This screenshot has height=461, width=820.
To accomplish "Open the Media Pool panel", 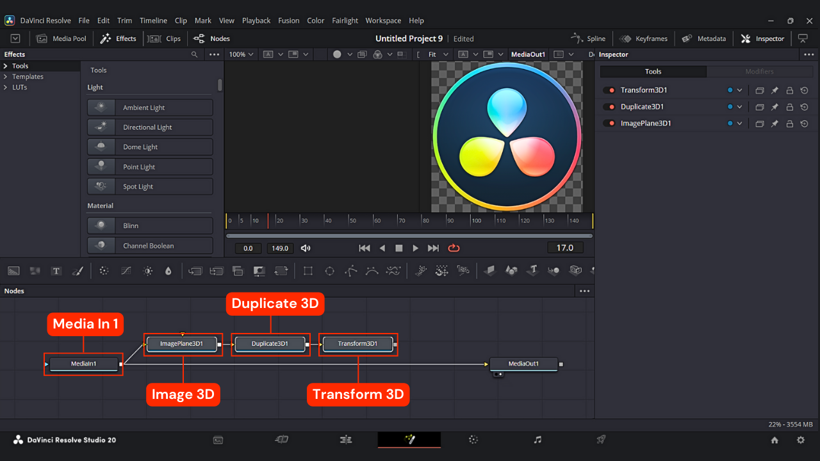I will tap(61, 38).
